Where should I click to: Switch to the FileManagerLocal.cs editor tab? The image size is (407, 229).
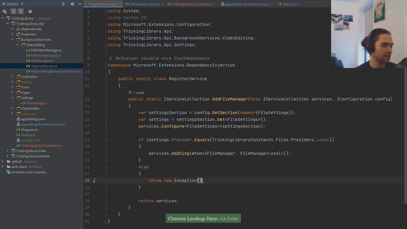point(144,4)
